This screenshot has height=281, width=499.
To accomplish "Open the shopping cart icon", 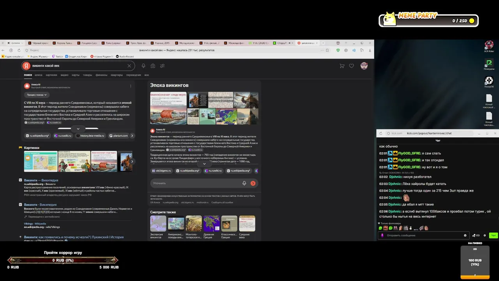I will tap(342, 66).
